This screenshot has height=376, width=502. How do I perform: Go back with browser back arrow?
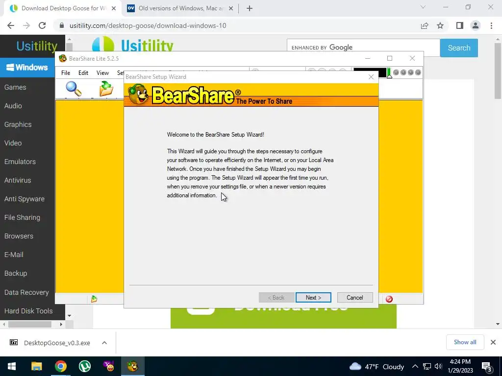[x=11, y=25]
